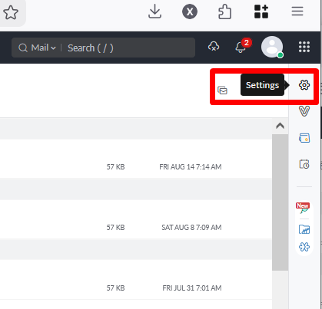Open the sidebar widget with orange dot
Screen dimensions: 322x309
tap(304, 138)
